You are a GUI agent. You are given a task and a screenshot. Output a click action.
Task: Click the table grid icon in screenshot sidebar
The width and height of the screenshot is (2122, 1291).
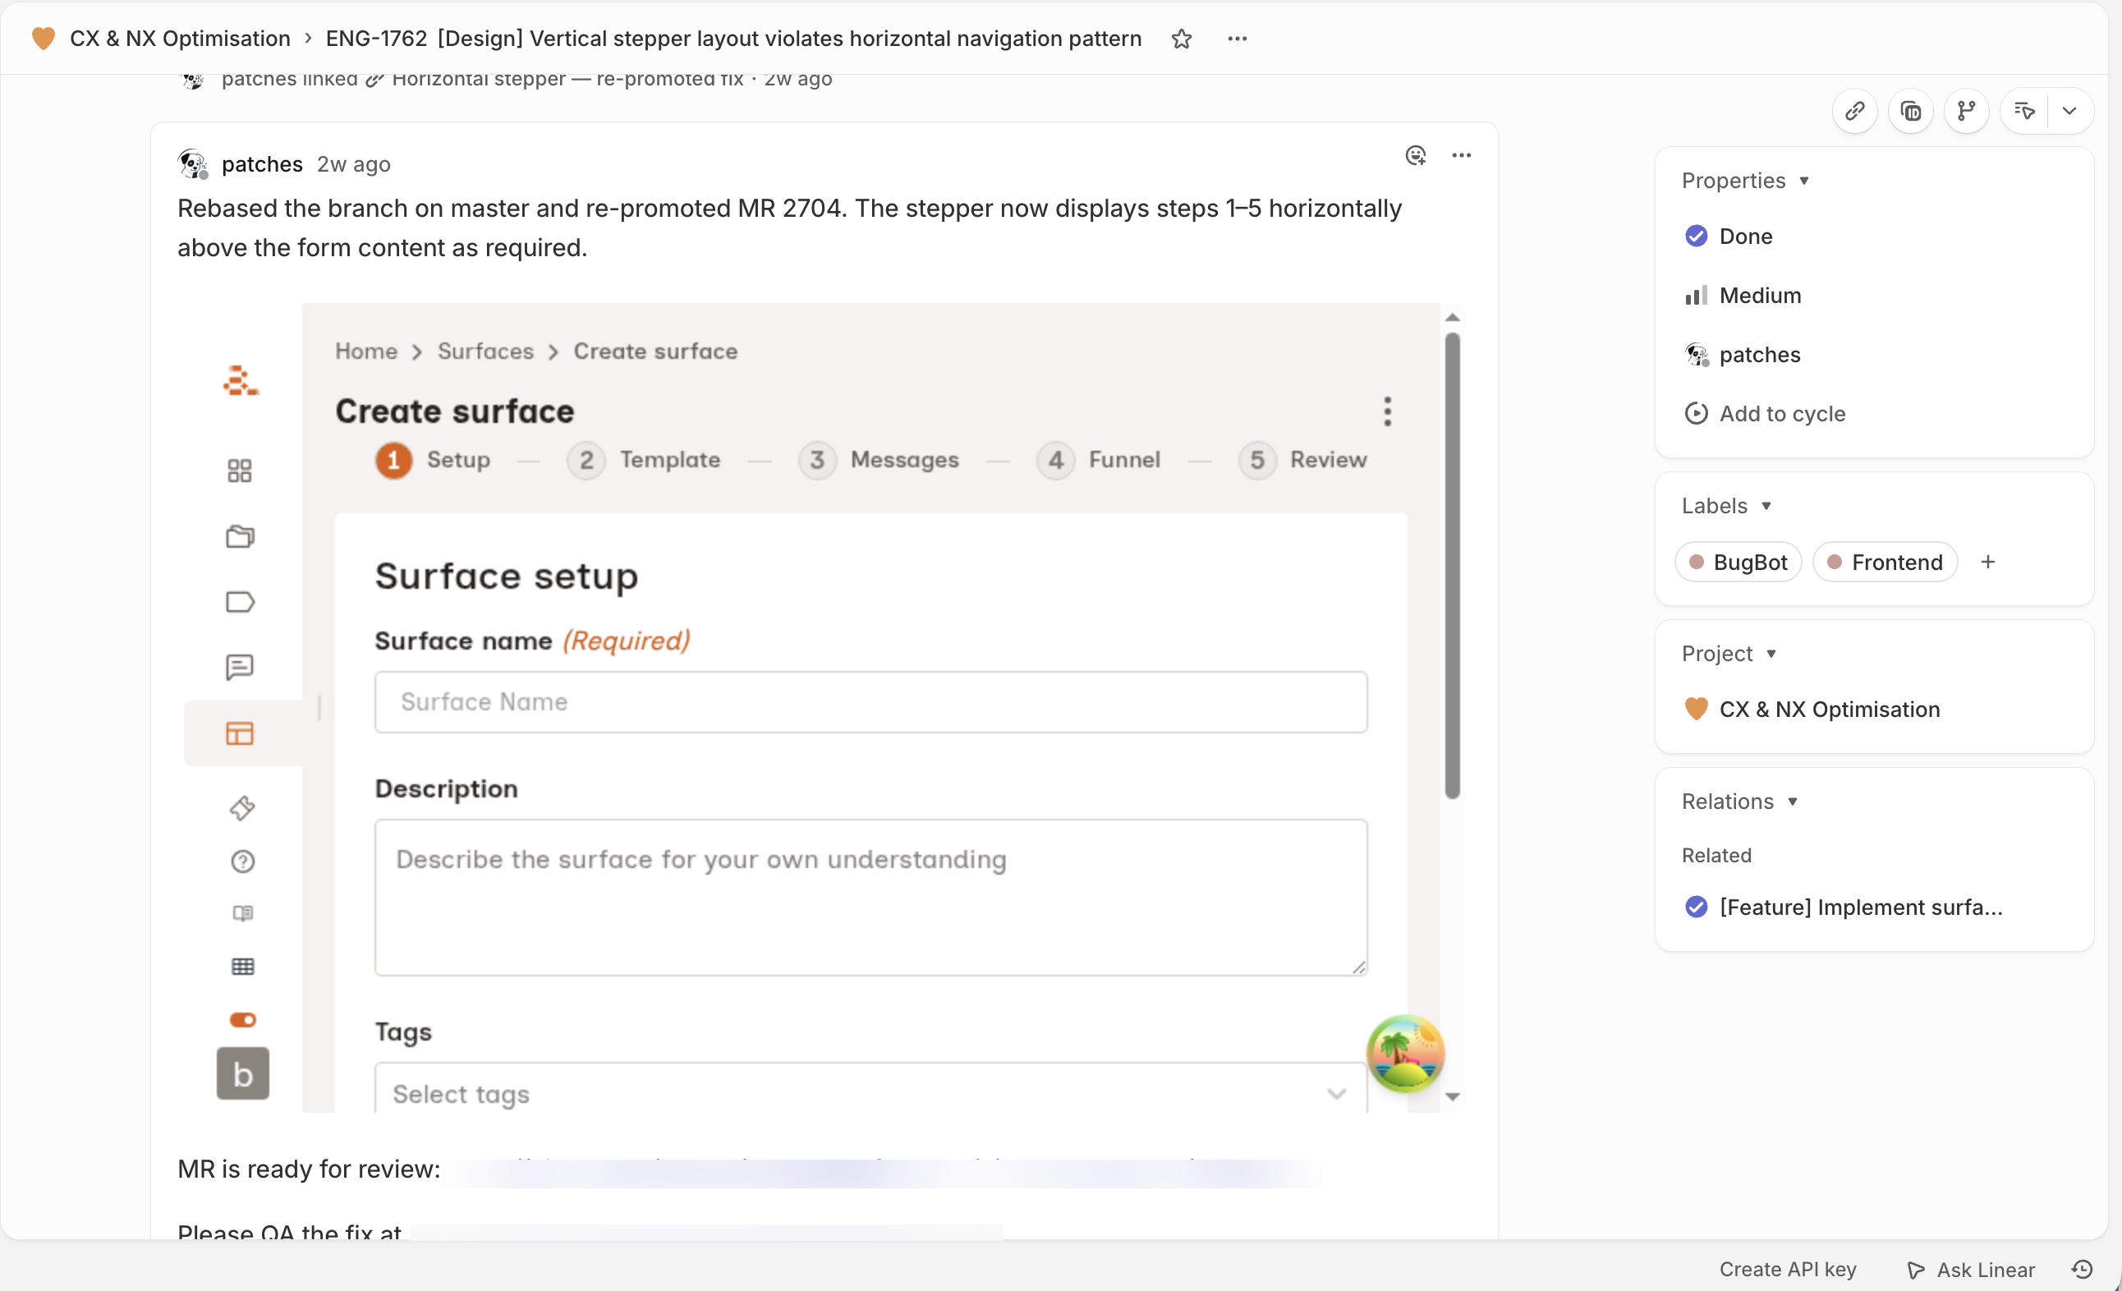click(x=242, y=967)
